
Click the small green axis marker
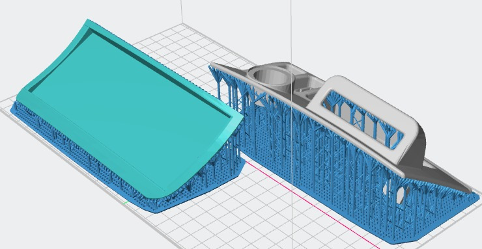[126, 203]
